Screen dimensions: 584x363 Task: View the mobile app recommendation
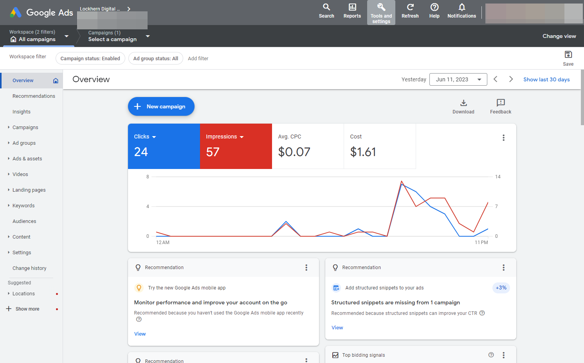point(140,334)
